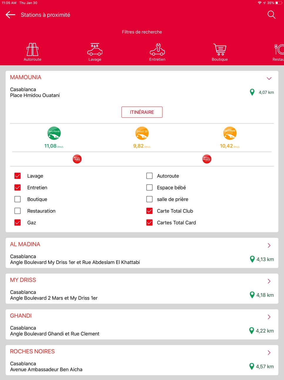Tap the MAMOUNIA station title
Image resolution: width=284 pixels, height=380 pixels.
26,77
